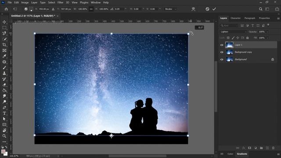Open the Edit Toolbar three-dots menu
This screenshot has width=281, height=158.
click(4, 142)
